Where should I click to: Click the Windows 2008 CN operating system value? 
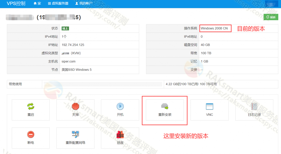coord(214,28)
